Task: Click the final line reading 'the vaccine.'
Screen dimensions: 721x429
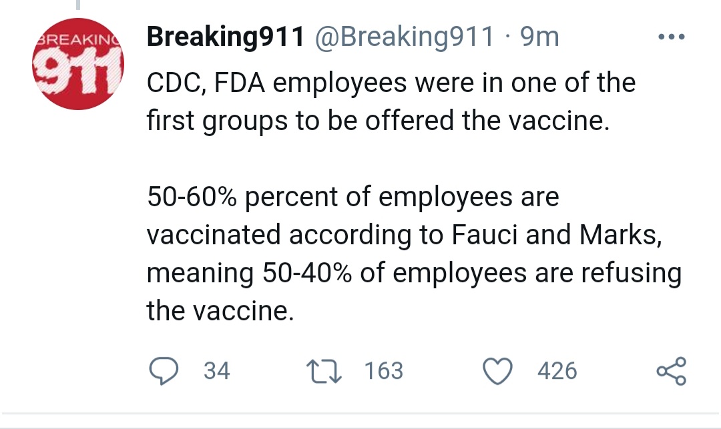Action: coord(220,310)
